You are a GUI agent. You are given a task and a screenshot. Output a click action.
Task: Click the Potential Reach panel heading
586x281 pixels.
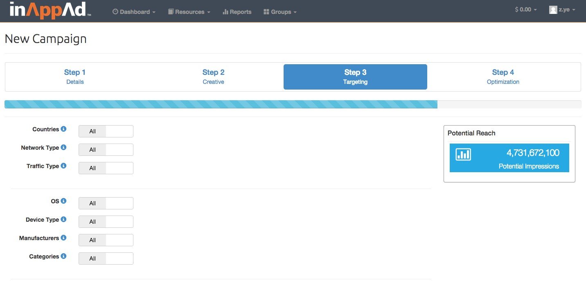point(471,133)
